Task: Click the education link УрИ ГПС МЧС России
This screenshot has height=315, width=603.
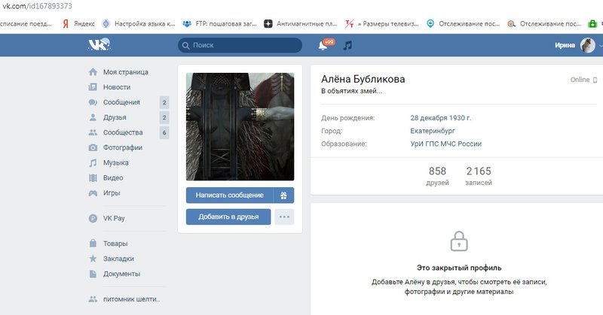Action: click(445, 144)
